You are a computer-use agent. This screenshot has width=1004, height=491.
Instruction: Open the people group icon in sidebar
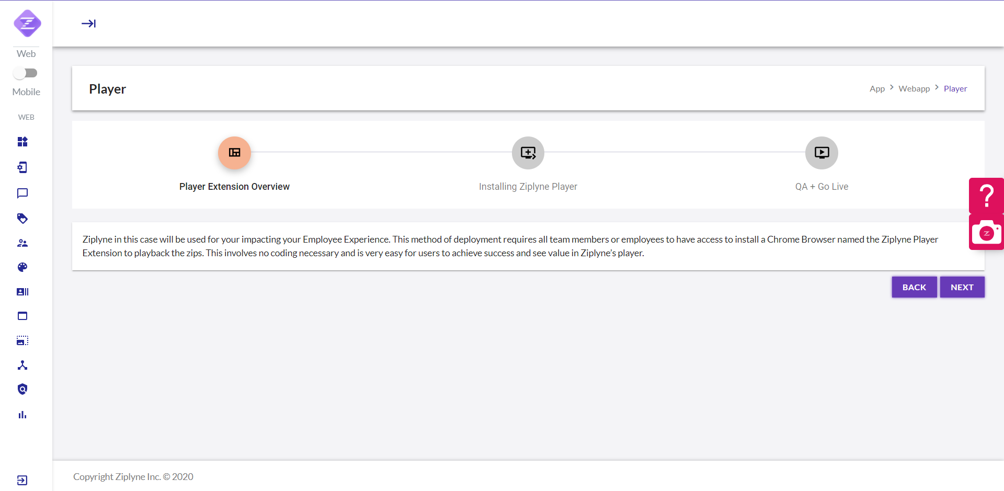(22, 243)
